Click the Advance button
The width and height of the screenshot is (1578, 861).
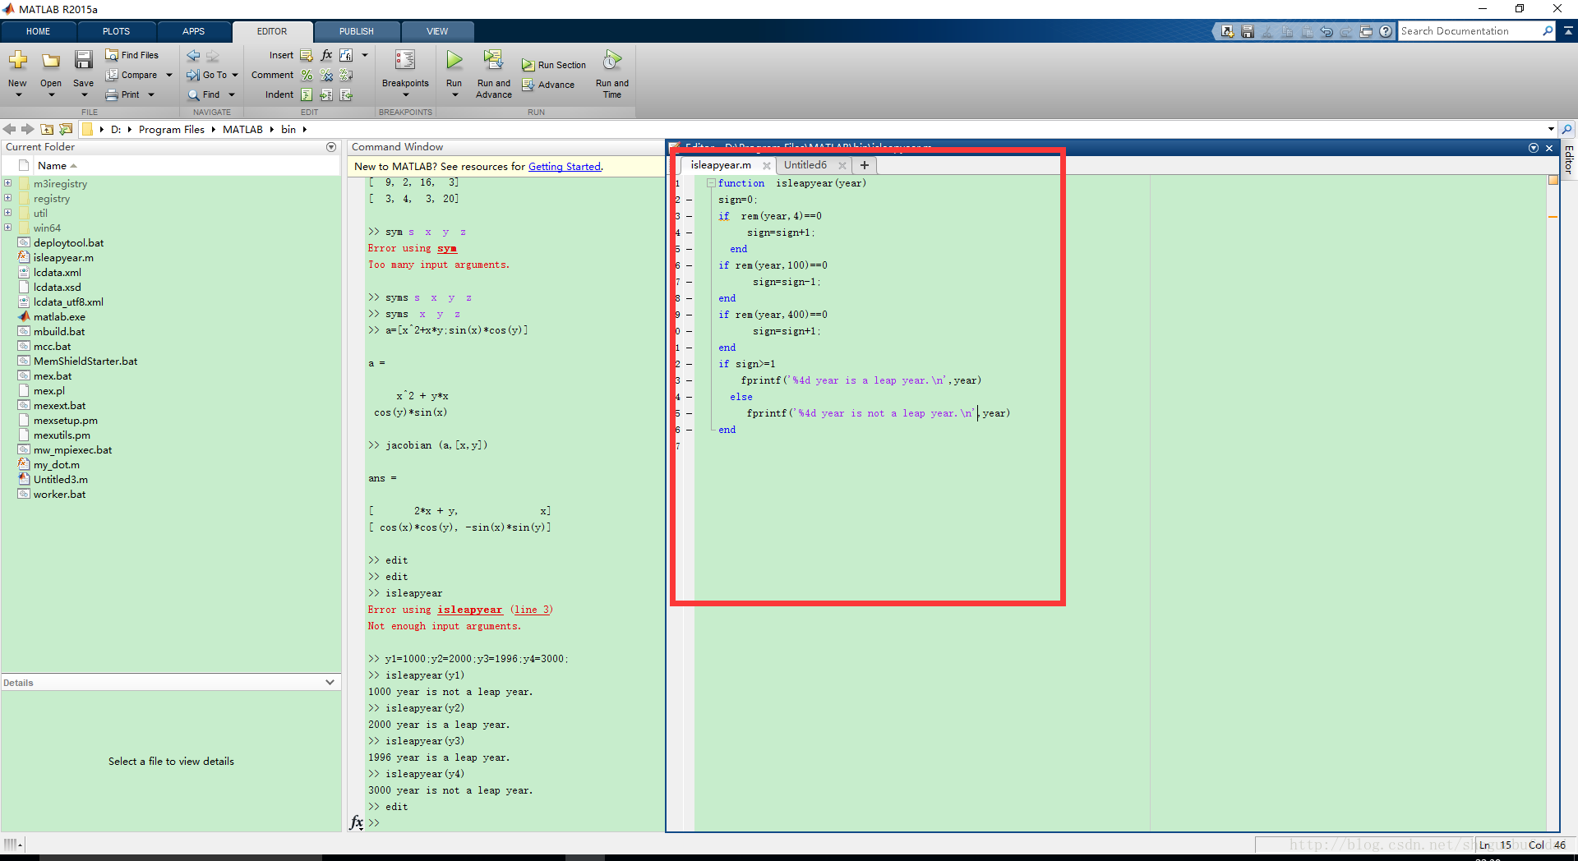(x=548, y=85)
